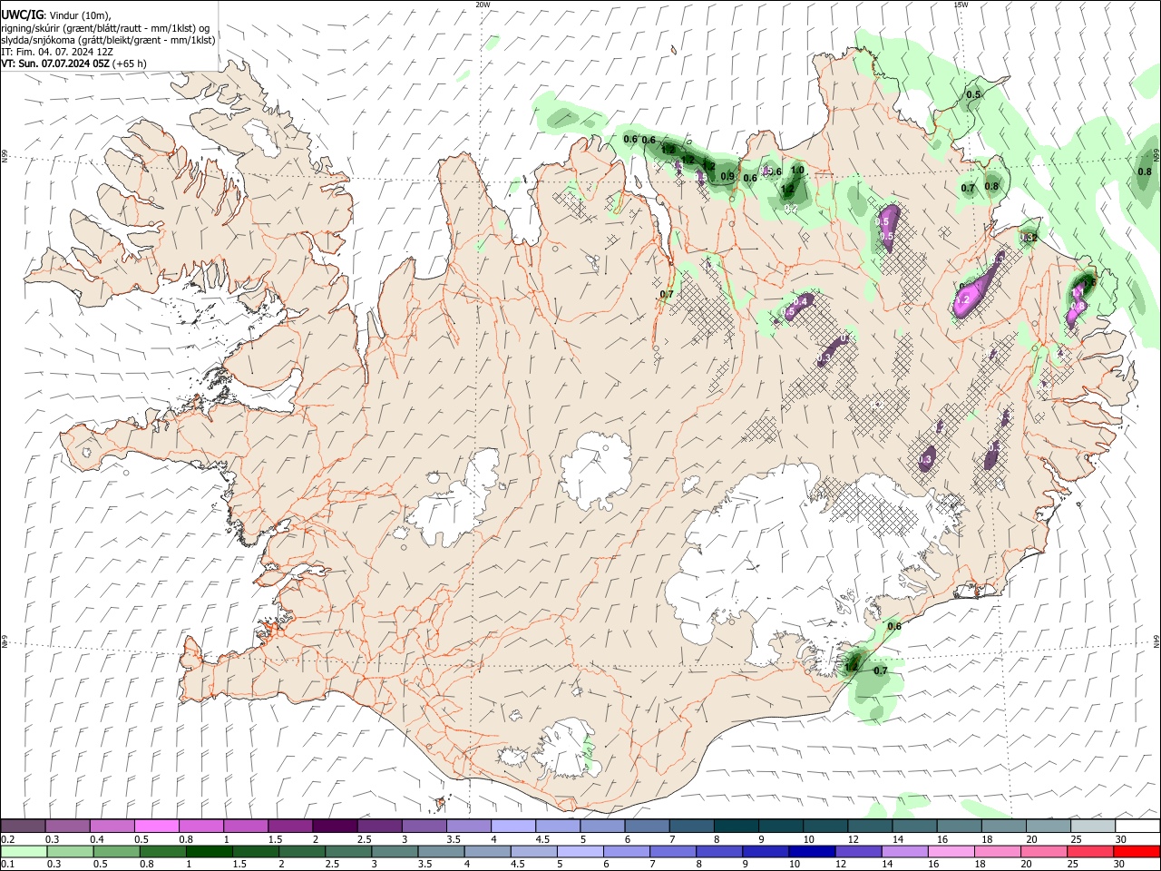Click the 'IT: Fim. 04. 07. 2024 12Z' line

coord(59,52)
